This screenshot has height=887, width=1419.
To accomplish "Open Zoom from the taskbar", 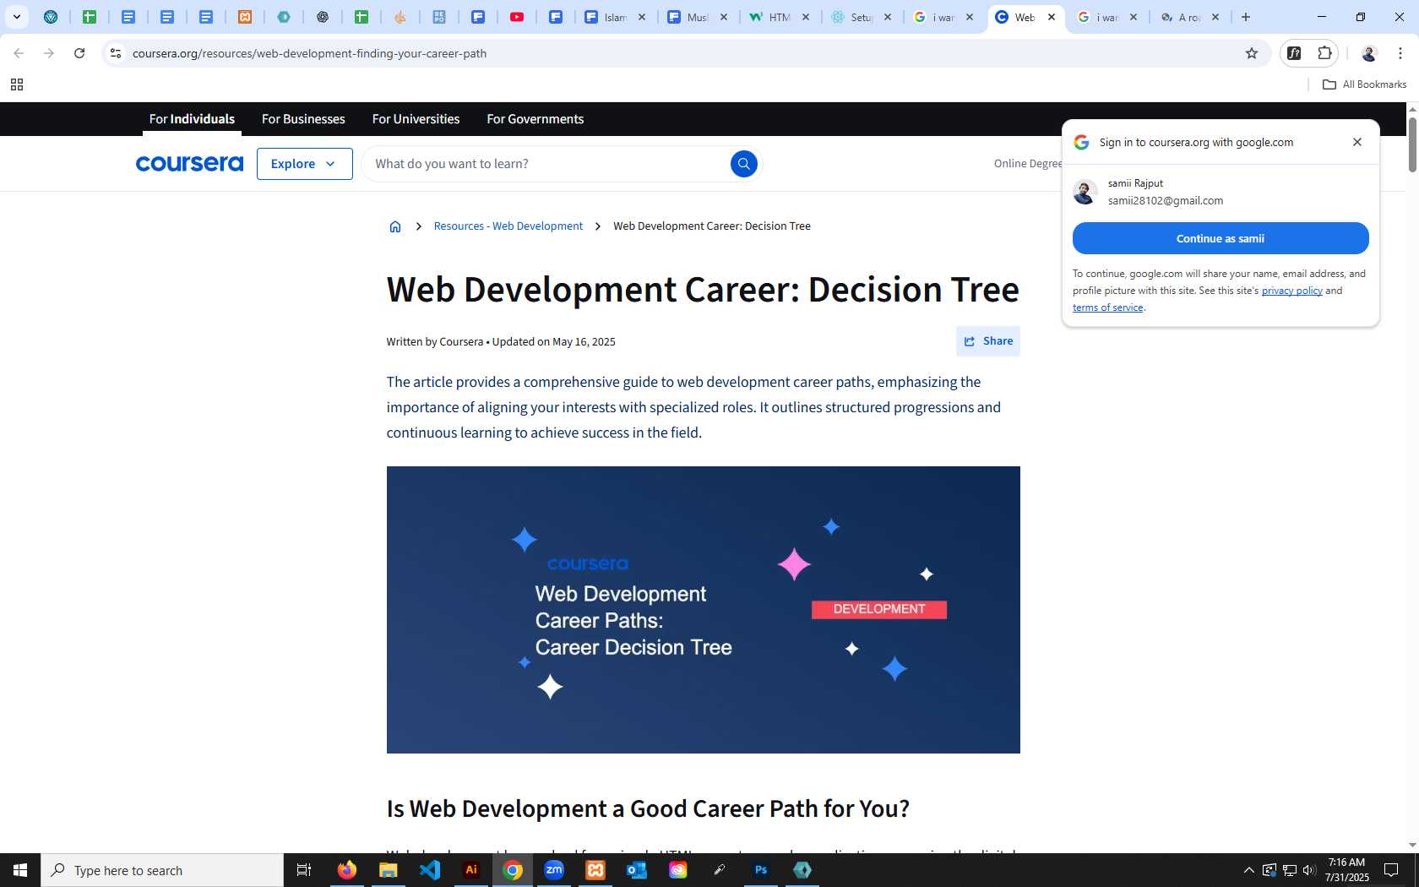I will point(554,870).
